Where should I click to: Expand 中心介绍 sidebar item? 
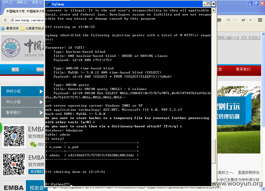point(23,102)
